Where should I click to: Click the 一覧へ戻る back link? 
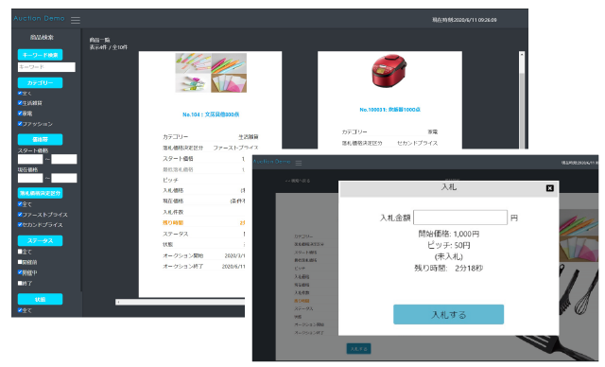pyautogui.click(x=298, y=181)
